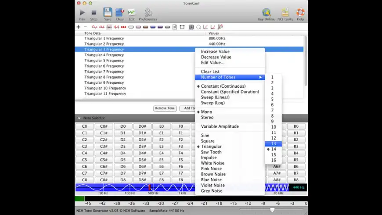
Task: Choose 13 in the tones submenu
Action: (x=274, y=143)
